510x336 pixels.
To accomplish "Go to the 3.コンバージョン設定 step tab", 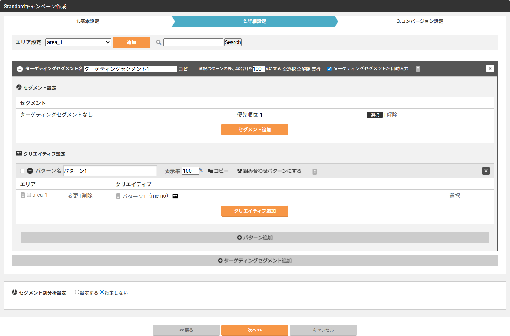I will click(x=420, y=21).
